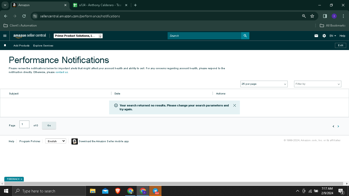Bookmark this page with the star icon

pos(312,16)
